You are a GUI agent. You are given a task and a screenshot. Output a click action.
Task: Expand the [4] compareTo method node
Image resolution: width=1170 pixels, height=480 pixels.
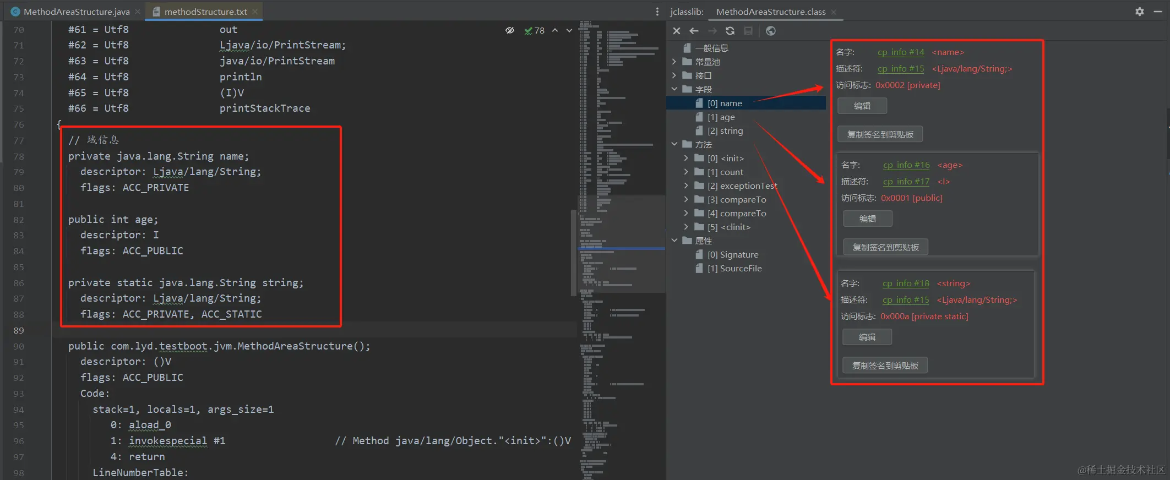686,213
